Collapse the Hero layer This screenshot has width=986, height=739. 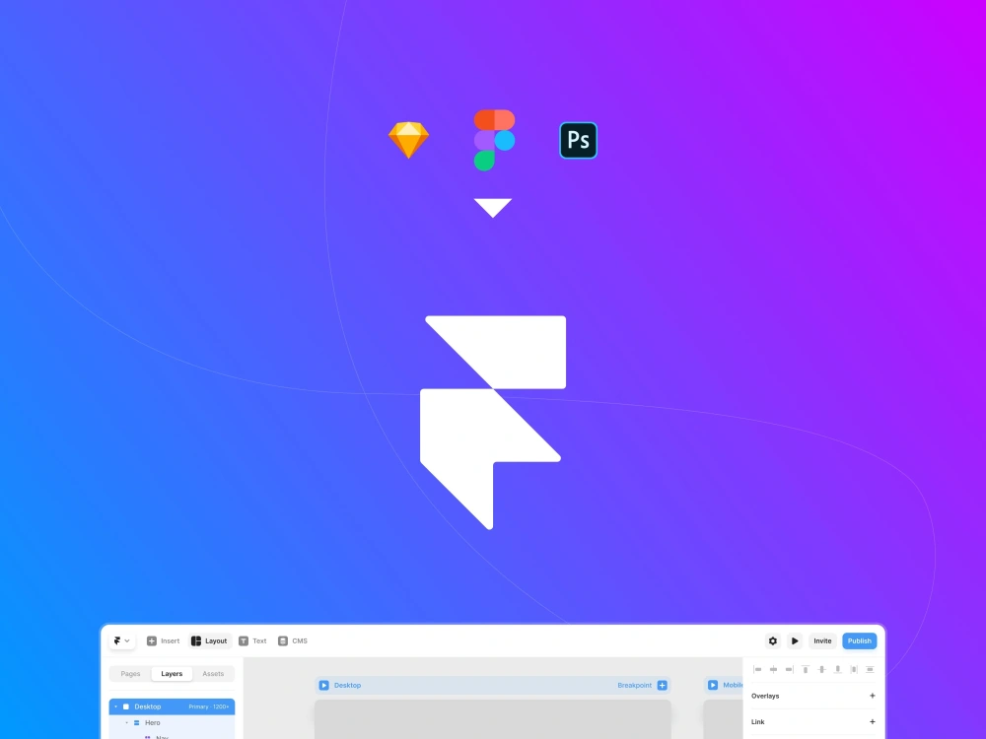pos(126,722)
